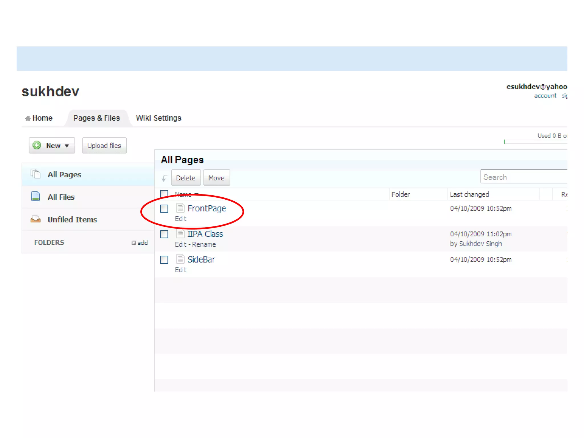Click the All Files document icon
Screen dimensions: 584x438
(35, 196)
